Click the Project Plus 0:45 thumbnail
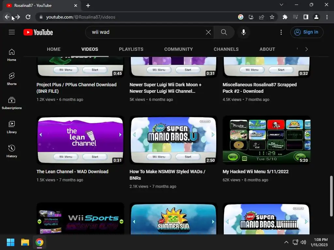Viewport: 334px width, 250px height. 80,67
